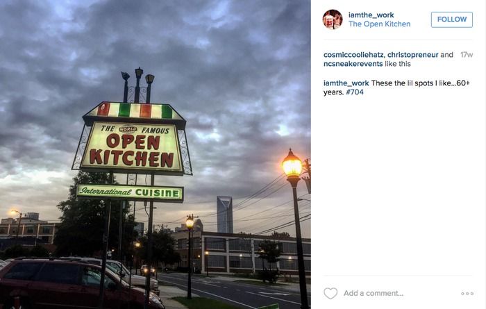Visit christopreneur profile from likes
This screenshot has width=486, height=309.
point(413,55)
